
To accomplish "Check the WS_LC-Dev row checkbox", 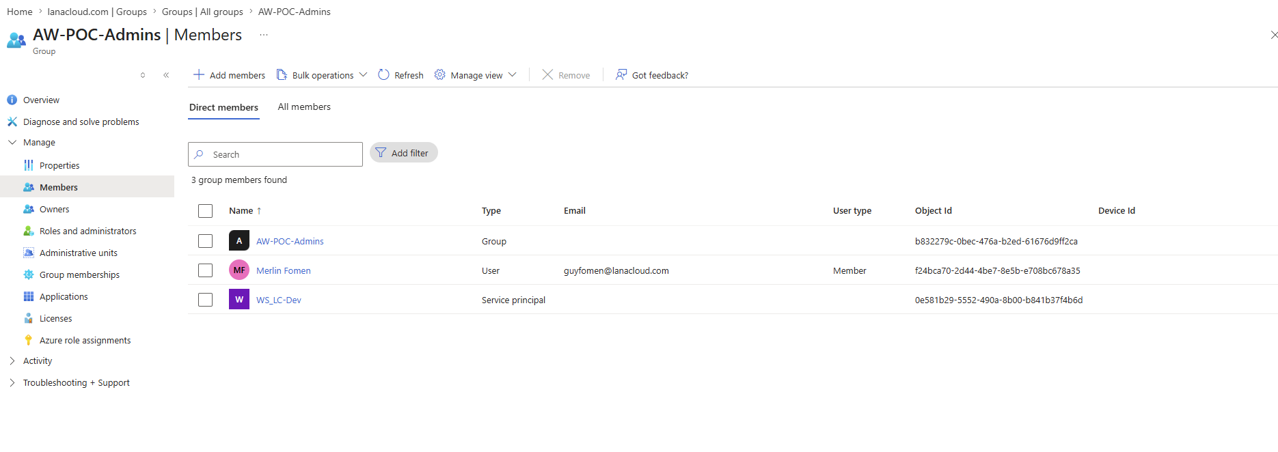I will pyautogui.click(x=206, y=300).
